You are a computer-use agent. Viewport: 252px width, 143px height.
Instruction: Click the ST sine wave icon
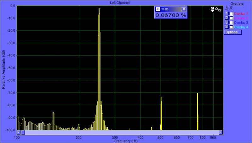[216, 10]
